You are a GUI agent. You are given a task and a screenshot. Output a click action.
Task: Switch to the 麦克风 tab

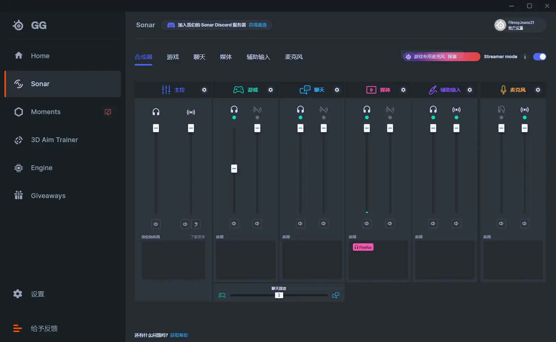(293, 57)
